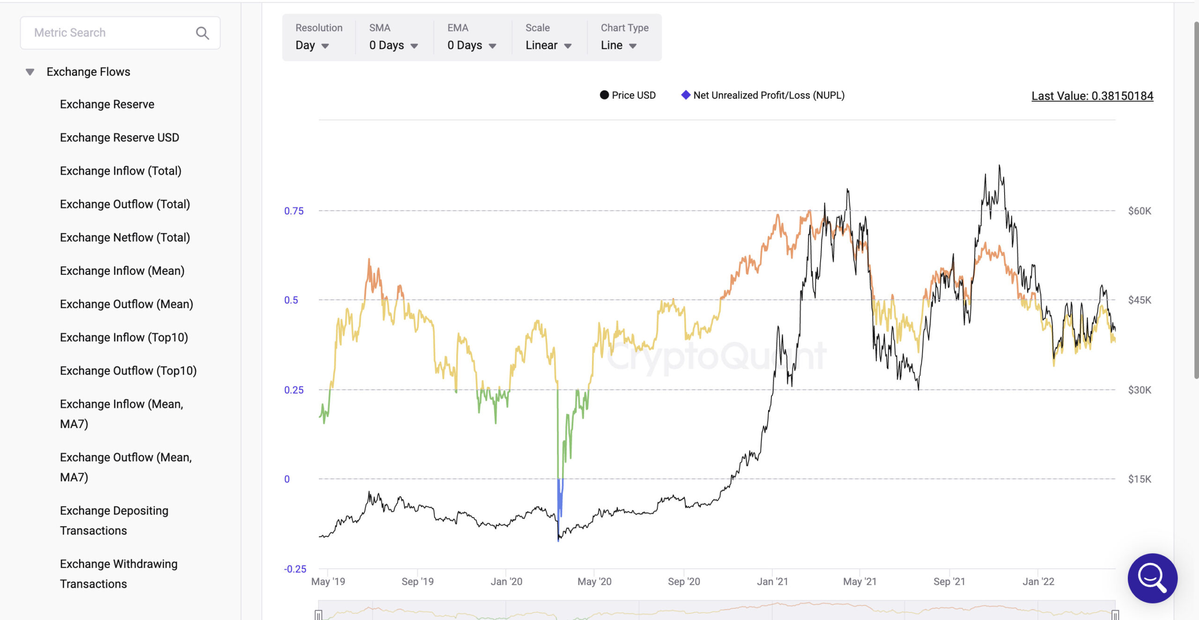Image resolution: width=1199 pixels, height=620 pixels.
Task: Choose Exchange Inflow (Mean, MA7) metric
Action: 122,413
